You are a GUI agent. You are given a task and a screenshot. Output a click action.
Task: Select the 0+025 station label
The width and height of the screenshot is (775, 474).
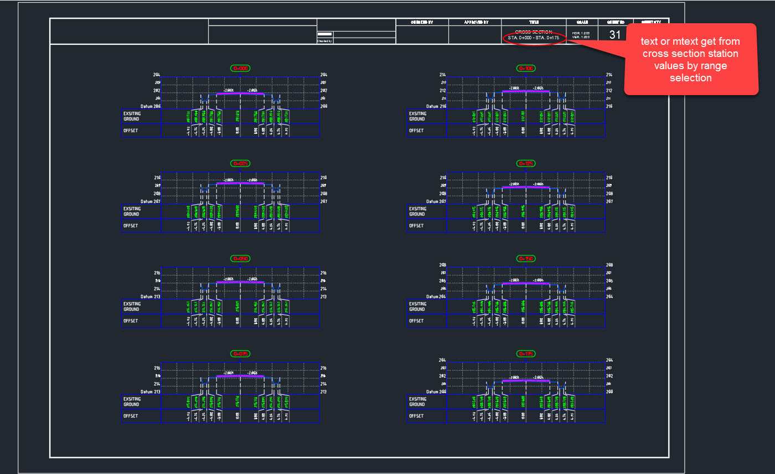pos(241,164)
